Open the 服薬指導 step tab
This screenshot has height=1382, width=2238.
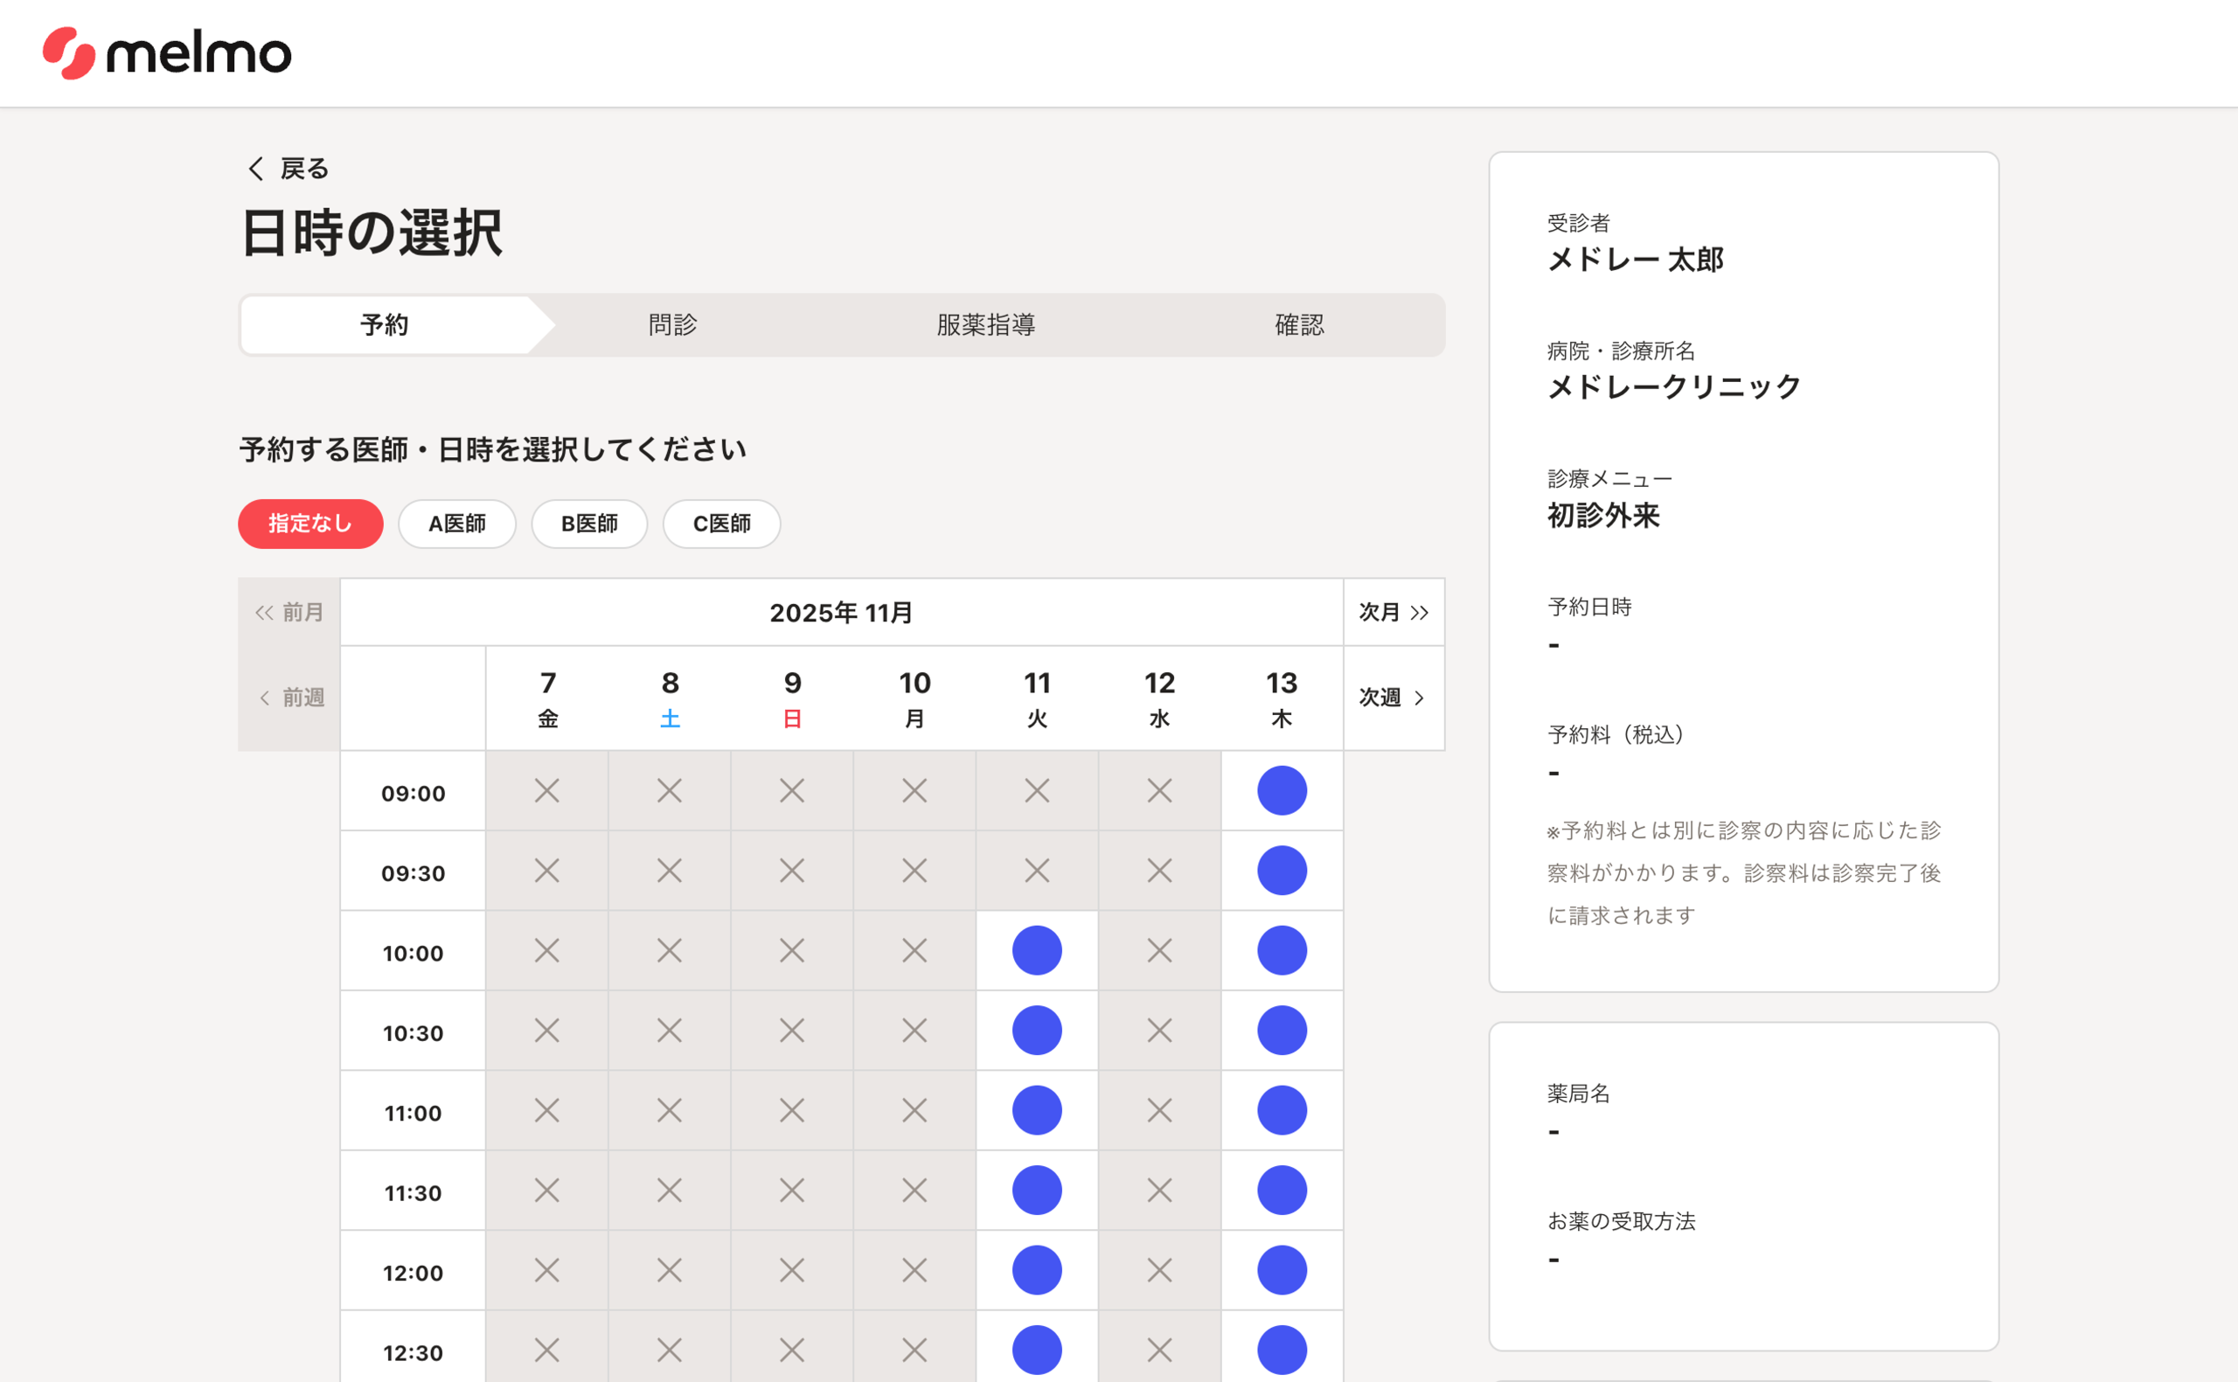pos(985,324)
